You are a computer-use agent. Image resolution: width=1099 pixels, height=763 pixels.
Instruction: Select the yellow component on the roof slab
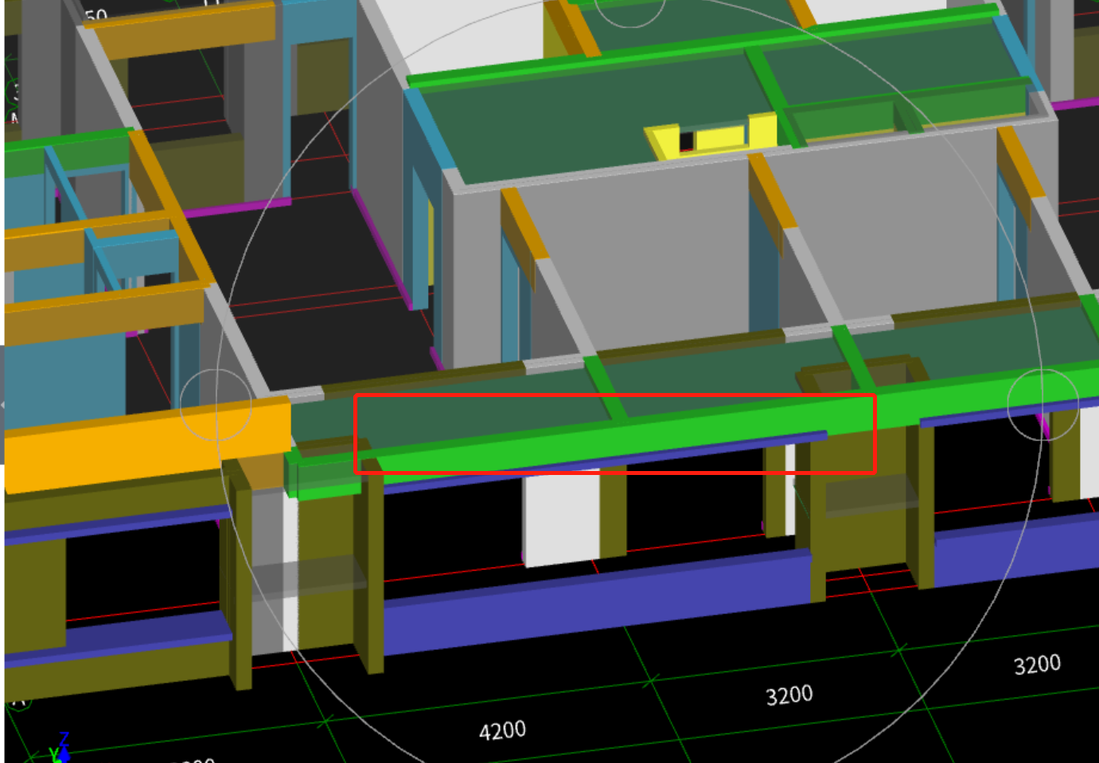coord(711,136)
